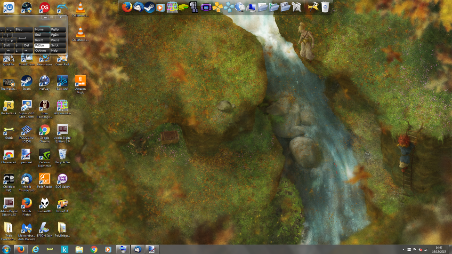The image size is (452, 254).
Task: Click the Bksp key on on-screen keyboard
Action: [x=24, y=29]
